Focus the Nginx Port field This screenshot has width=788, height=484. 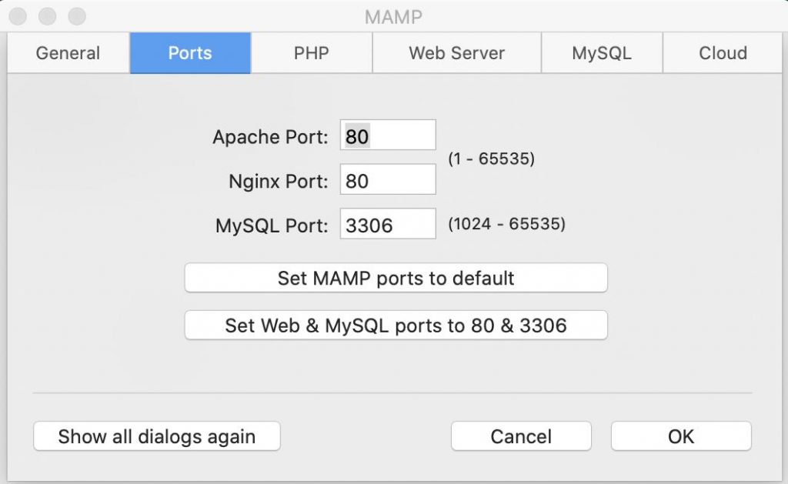click(x=388, y=179)
